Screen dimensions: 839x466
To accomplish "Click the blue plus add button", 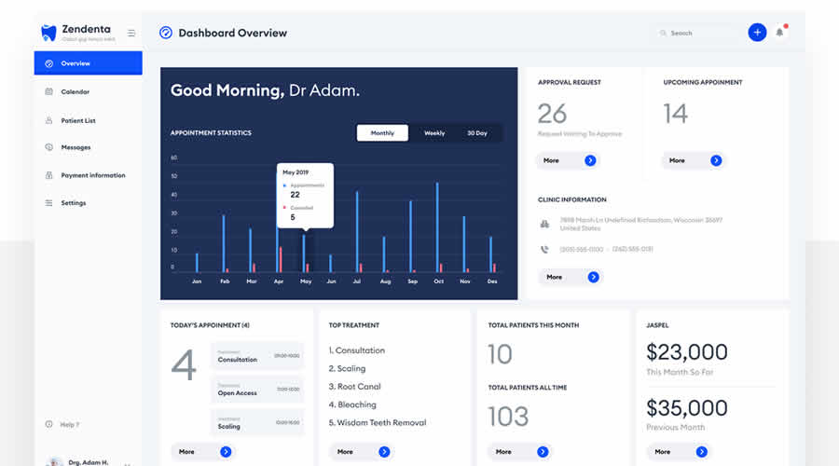I will click(x=757, y=33).
